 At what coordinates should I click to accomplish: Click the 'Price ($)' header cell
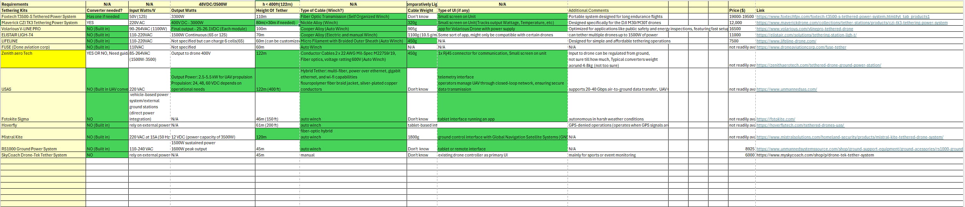tap(742, 10)
